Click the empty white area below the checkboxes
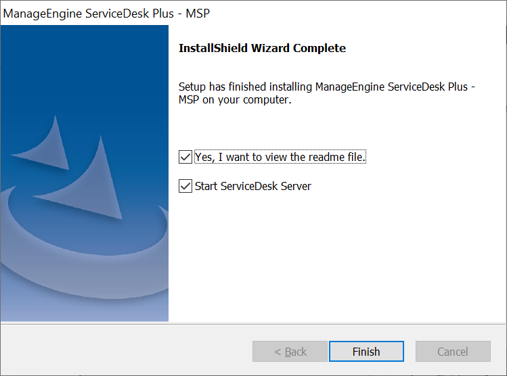 [332, 264]
